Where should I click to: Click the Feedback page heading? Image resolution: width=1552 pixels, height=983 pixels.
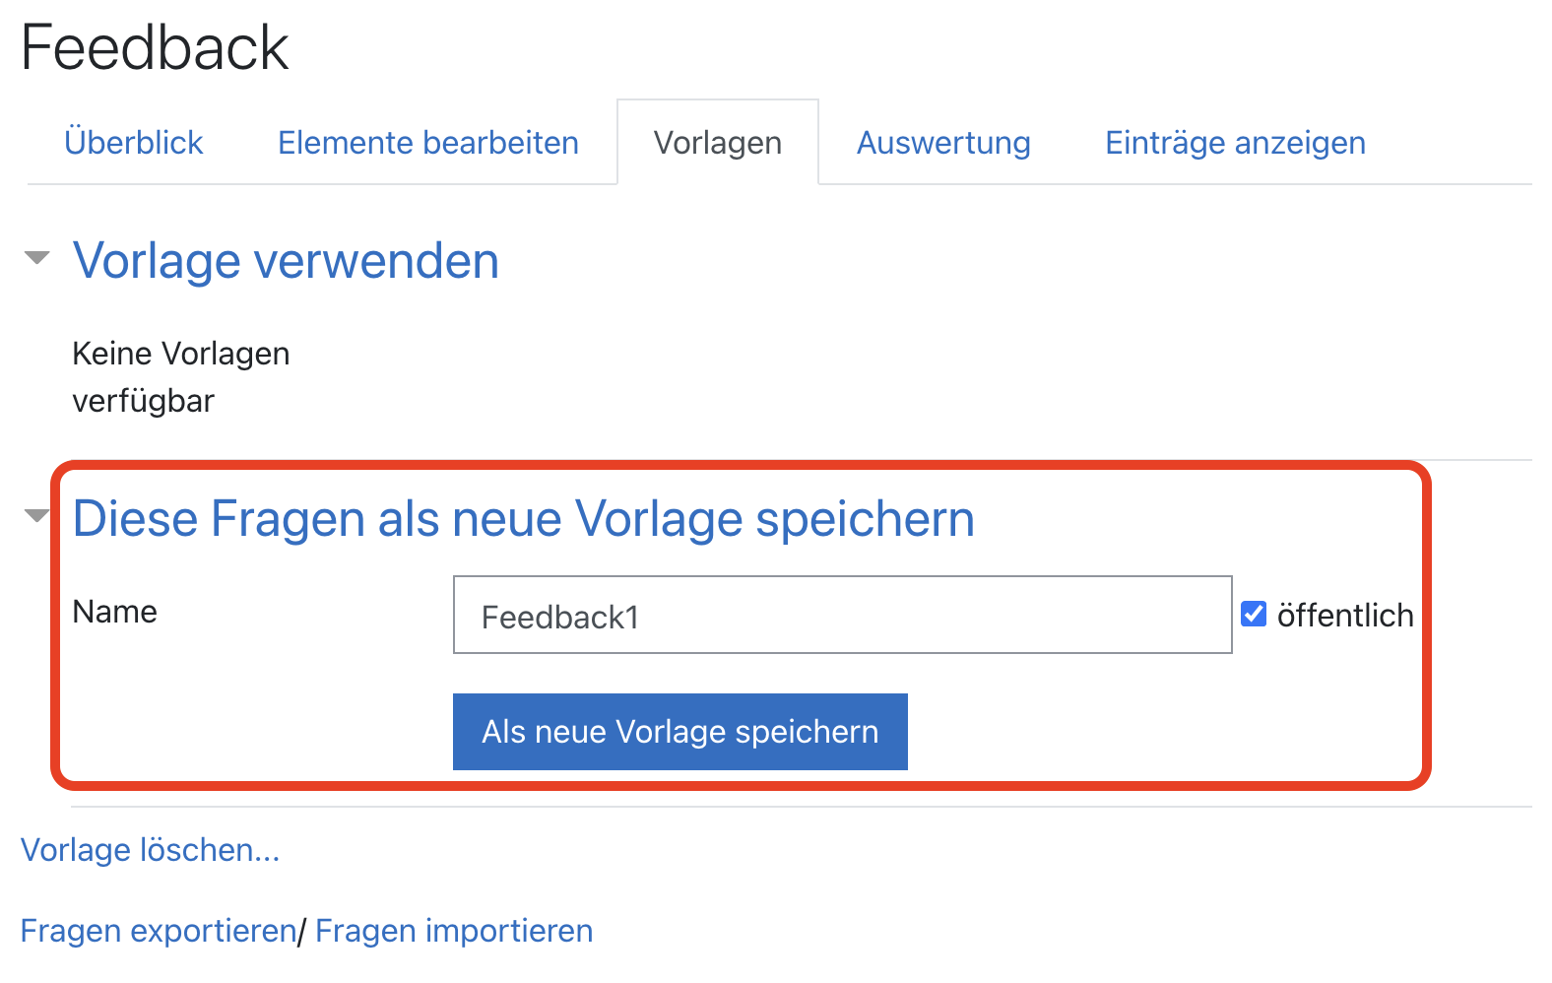pos(155,47)
